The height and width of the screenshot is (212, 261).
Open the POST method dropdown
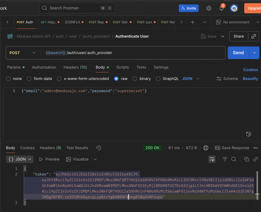pyautogui.click(x=22, y=53)
